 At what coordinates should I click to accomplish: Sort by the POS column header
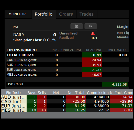(55, 50)
